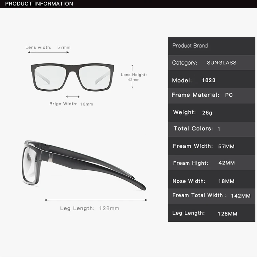Image resolution: width=257 pixels, height=257 pixels.
Task: Click the front view glasses image
Action: click(x=73, y=77)
